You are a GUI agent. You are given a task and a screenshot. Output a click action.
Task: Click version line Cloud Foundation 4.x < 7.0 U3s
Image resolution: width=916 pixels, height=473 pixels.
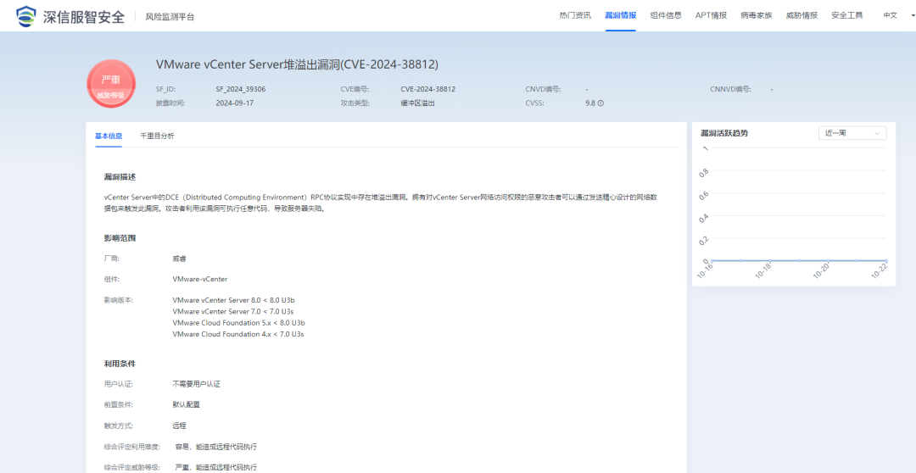pyautogui.click(x=238, y=334)
